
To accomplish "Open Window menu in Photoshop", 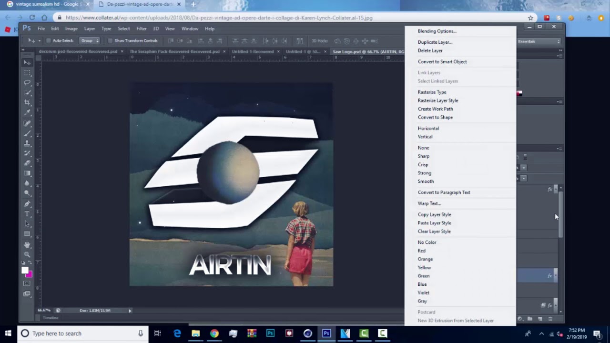I will point(190,29).
